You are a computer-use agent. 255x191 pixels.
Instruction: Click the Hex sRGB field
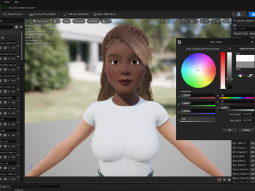[x=248, y=120]
